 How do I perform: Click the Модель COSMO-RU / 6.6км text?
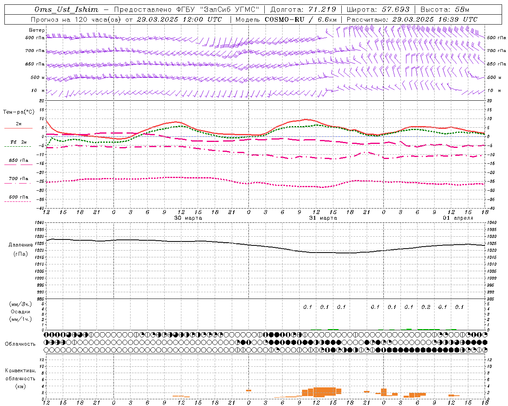[x=286, y=19]
